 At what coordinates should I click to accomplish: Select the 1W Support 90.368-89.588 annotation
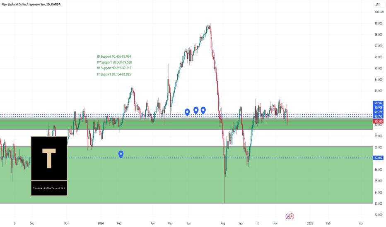pyautogui.click(x=114, y=62)
